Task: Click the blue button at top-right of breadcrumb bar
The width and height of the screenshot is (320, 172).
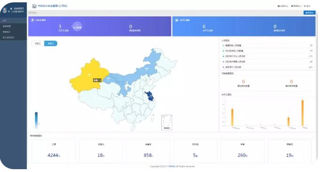Action: (309, 13)
